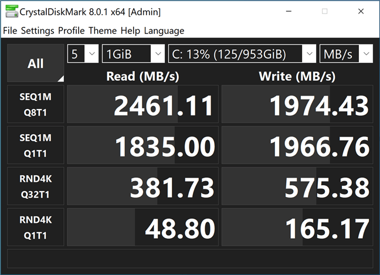380x275 pixels.
Task: Select the 1966.76 write result
Action: pyautogui.click(x=297, y=145)
